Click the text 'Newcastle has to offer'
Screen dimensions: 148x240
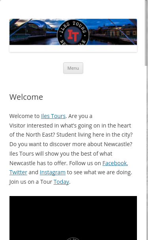point(39,163)
